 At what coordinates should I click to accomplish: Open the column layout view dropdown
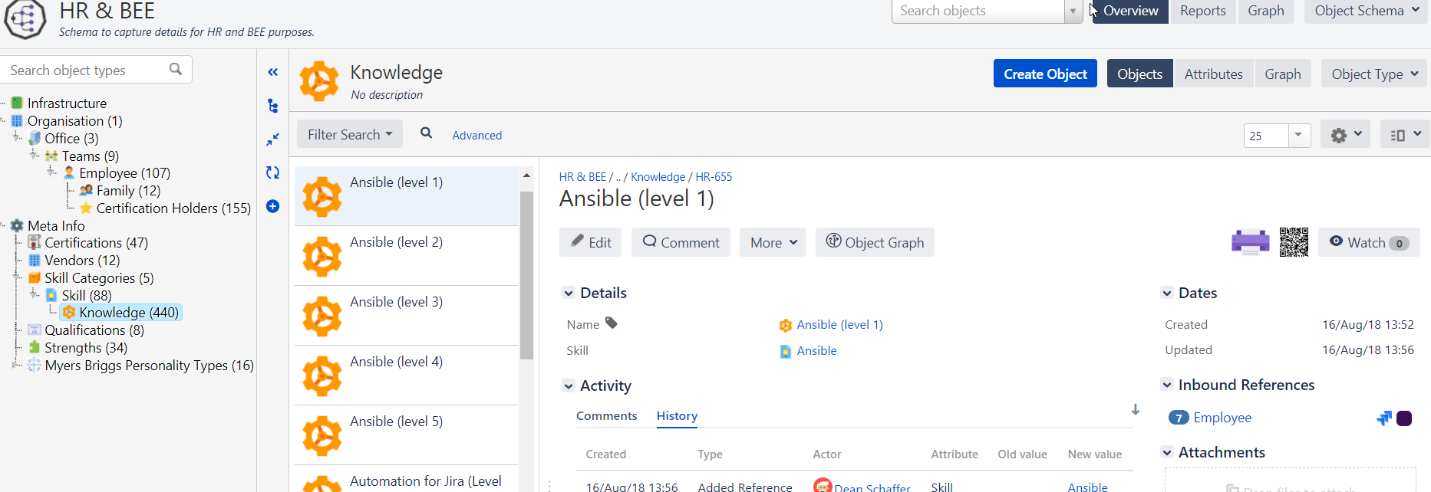click(x=1405, y=135)
